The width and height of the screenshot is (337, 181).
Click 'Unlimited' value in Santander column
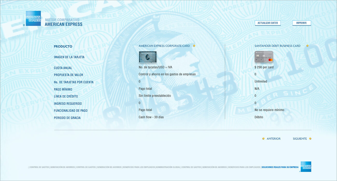point(261,81)
